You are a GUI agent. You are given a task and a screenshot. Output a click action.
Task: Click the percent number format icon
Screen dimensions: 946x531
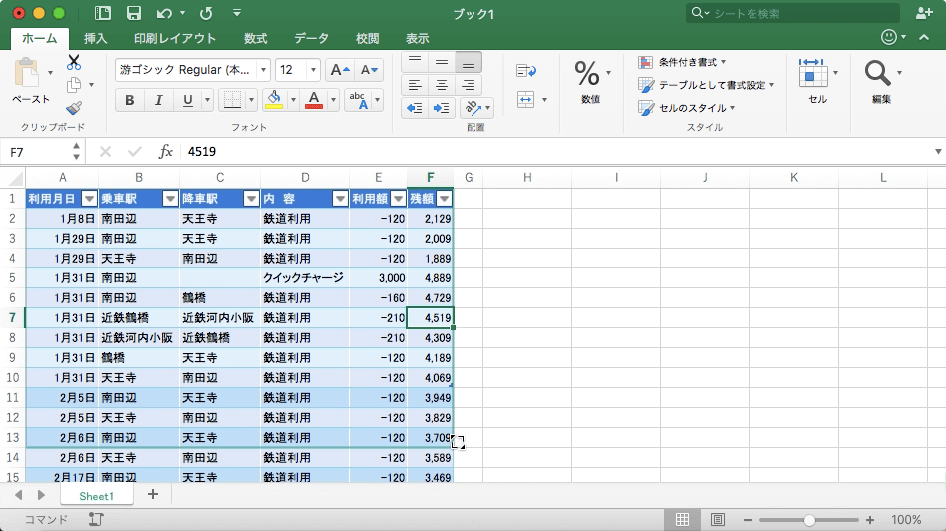pos(587,74)
